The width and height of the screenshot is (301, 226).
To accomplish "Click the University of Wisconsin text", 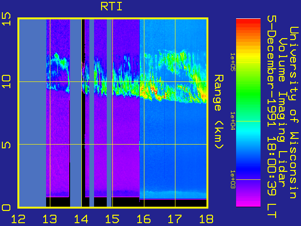I will [x=293, y=113].
